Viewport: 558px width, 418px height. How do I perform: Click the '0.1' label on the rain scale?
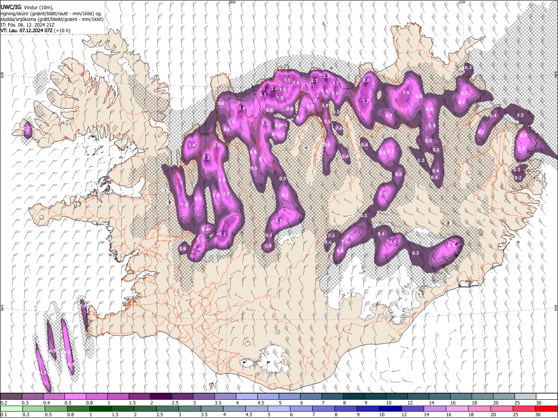(x=3, y=415)
